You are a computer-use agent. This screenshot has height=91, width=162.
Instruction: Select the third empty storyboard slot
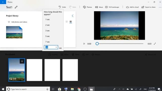tap(52, 70)
